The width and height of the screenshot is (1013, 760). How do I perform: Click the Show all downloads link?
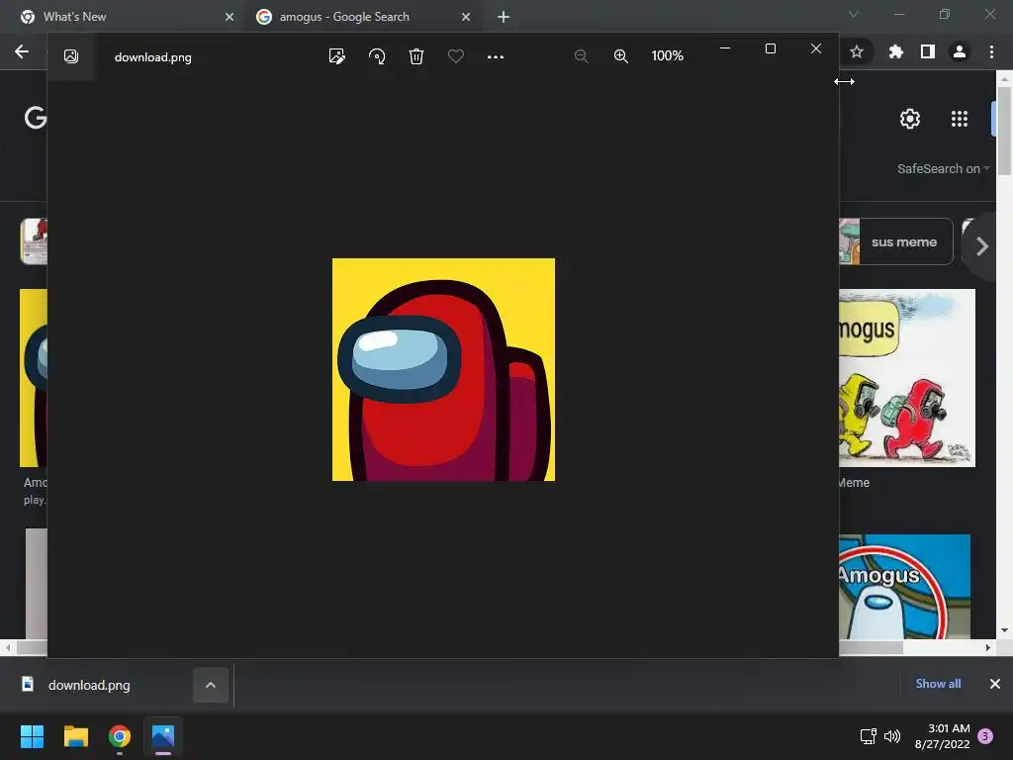[938, 684]
